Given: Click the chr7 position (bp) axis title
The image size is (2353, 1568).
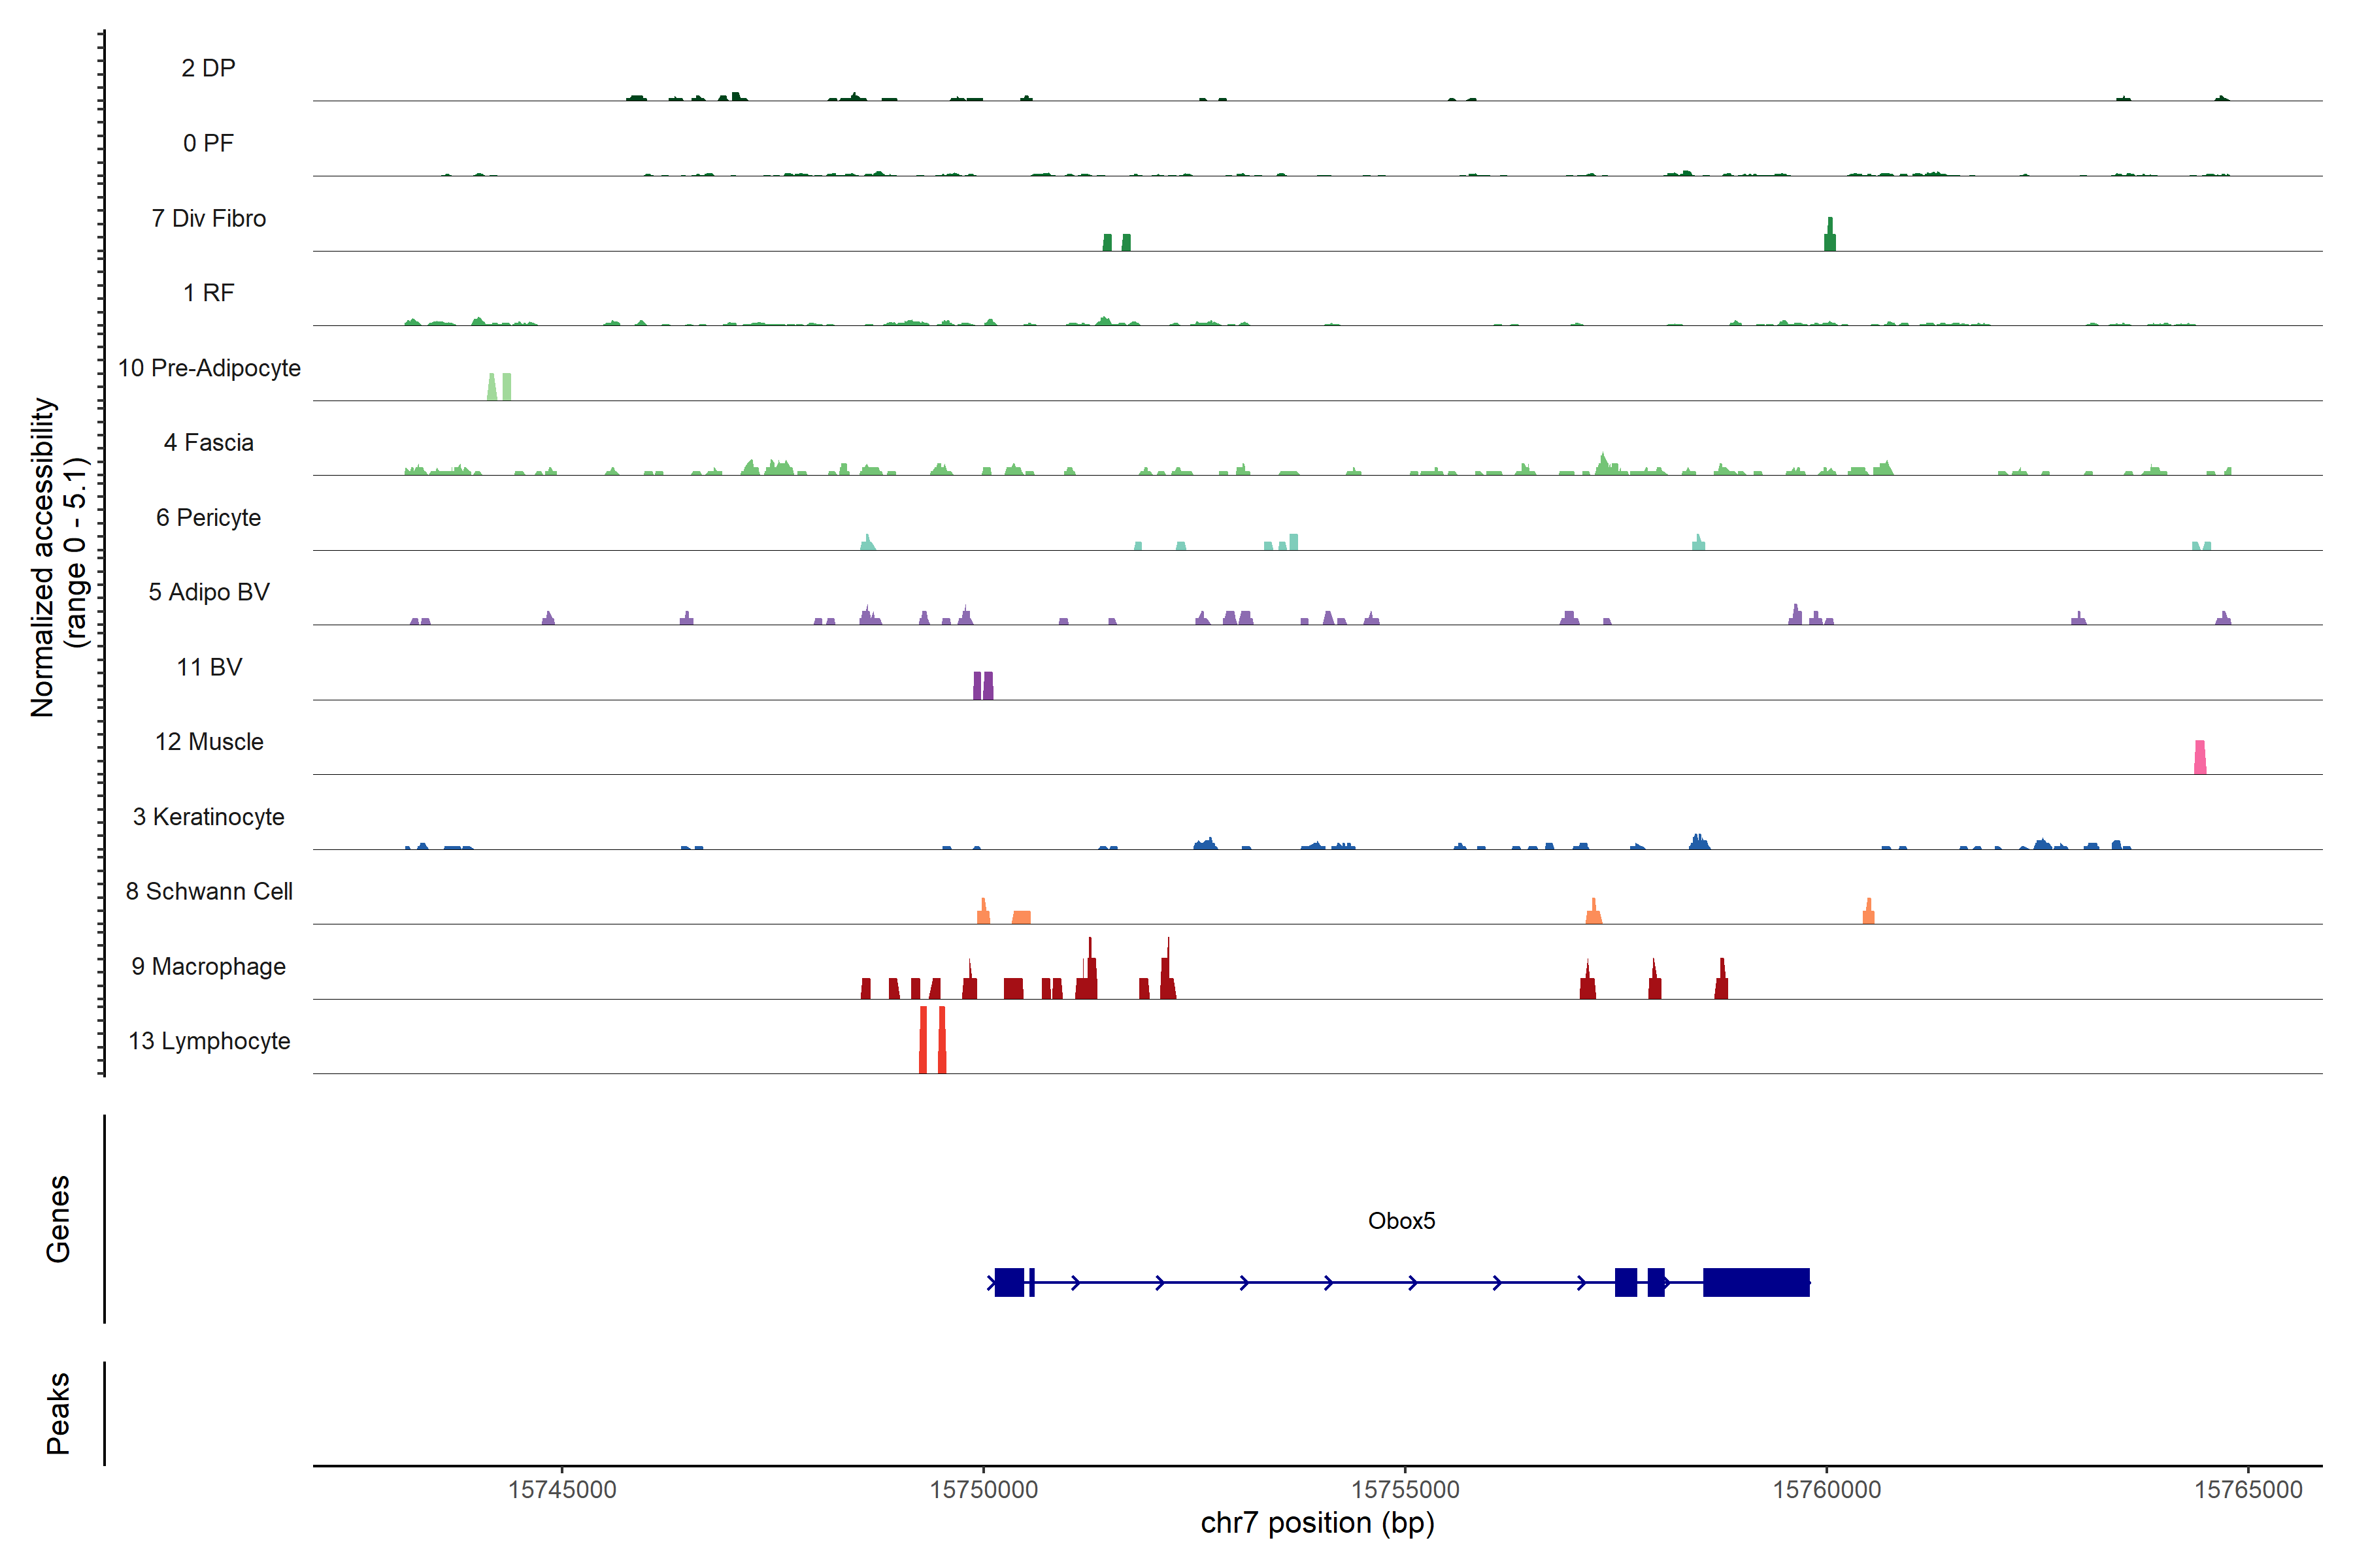Looking at the screenshot, I should coord(1316,1523).
